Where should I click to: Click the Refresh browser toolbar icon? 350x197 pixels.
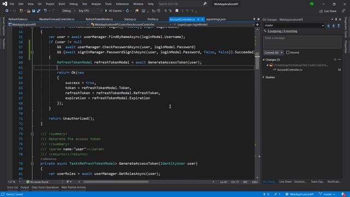[127, 11]
